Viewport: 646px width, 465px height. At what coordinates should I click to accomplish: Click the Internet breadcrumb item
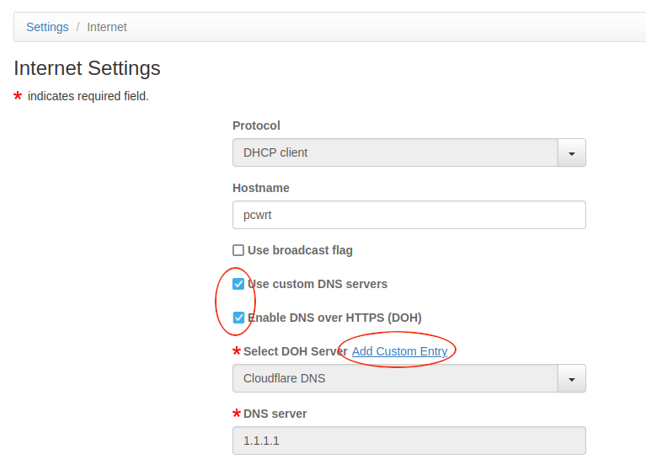pyautogui.click(x=107, y=27)
